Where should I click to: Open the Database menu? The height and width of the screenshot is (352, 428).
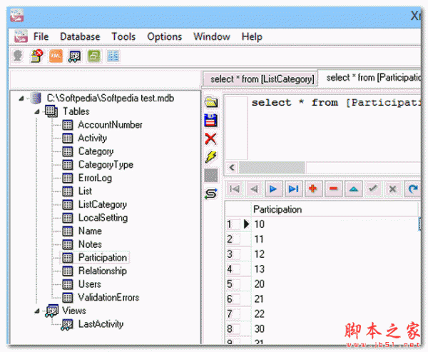[80, 36]
